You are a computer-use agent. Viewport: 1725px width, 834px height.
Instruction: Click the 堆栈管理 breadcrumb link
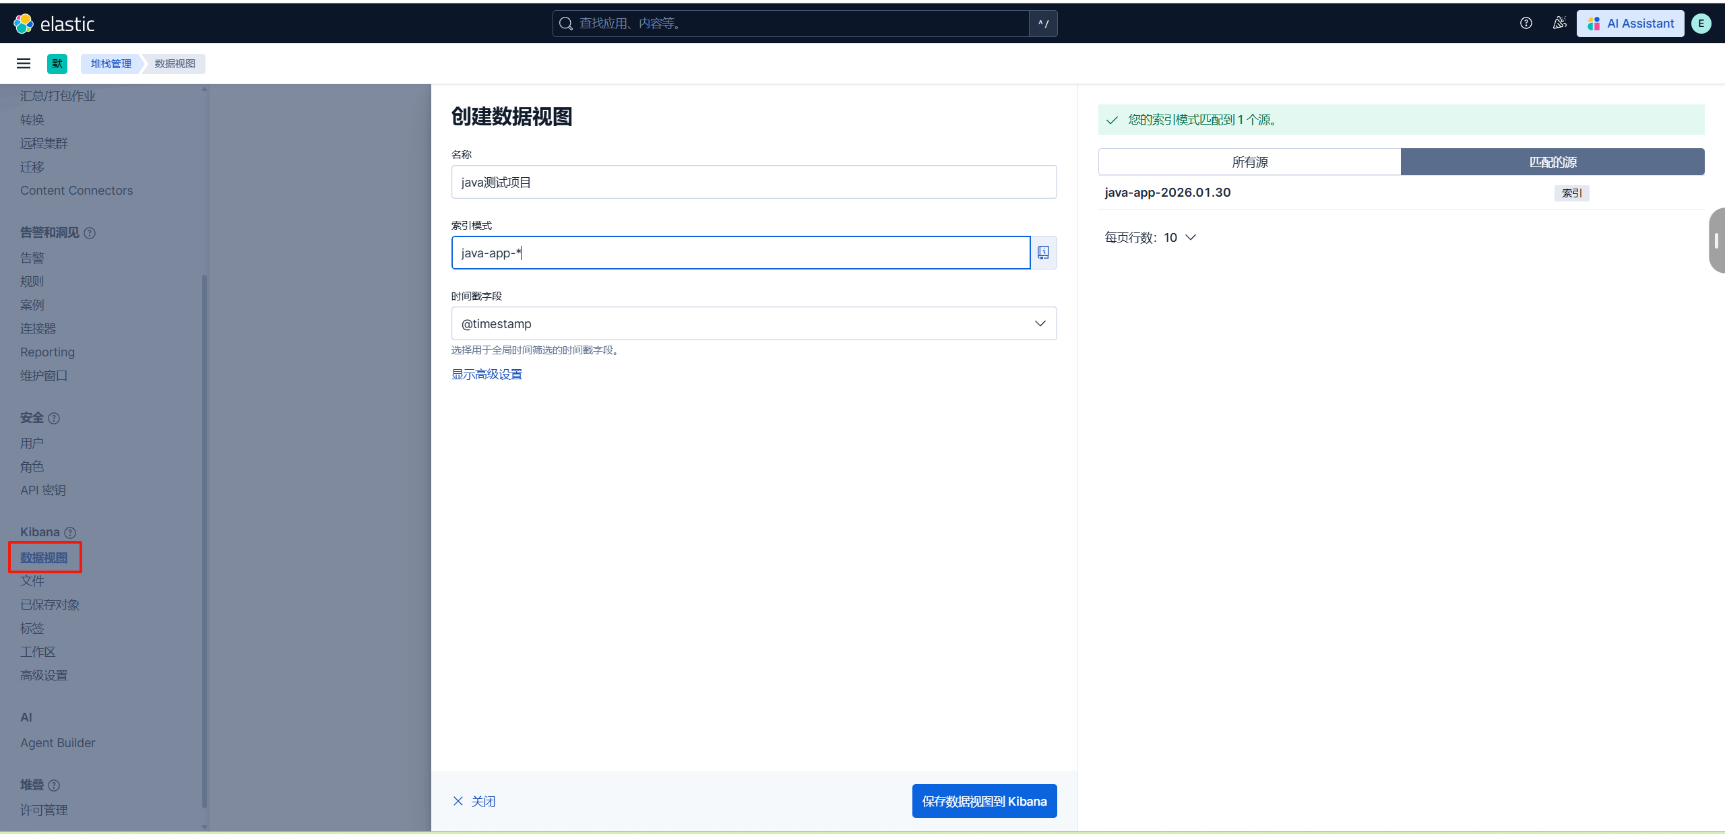tap(111, 63)
